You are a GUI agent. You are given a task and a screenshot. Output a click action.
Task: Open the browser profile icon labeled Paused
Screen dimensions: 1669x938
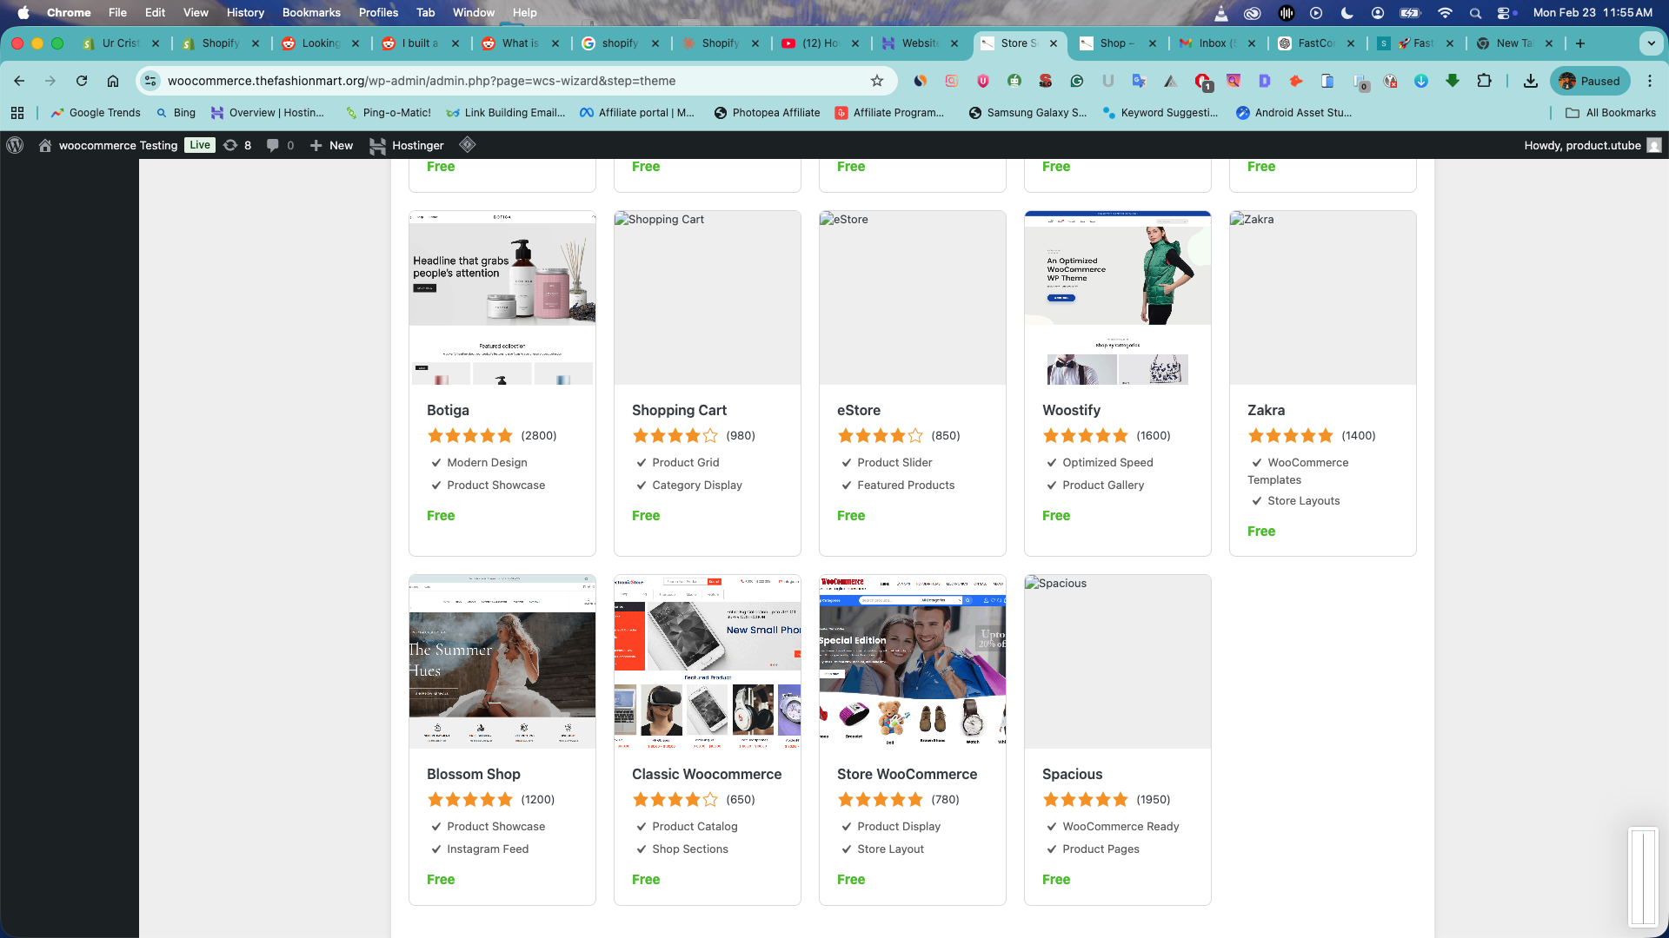coord(1590,81)
